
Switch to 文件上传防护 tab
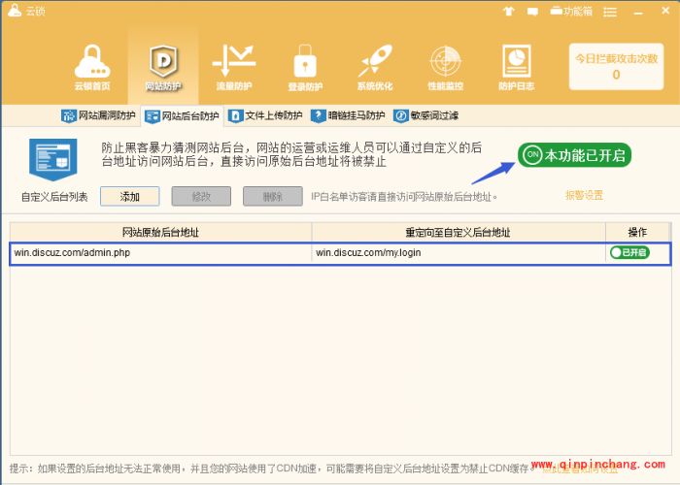pyautogui.click(x=265, y=115)
